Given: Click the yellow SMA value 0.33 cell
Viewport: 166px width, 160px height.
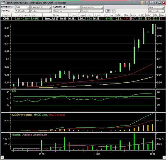Looking at the screenshot, I should click(x=119, y=18).
